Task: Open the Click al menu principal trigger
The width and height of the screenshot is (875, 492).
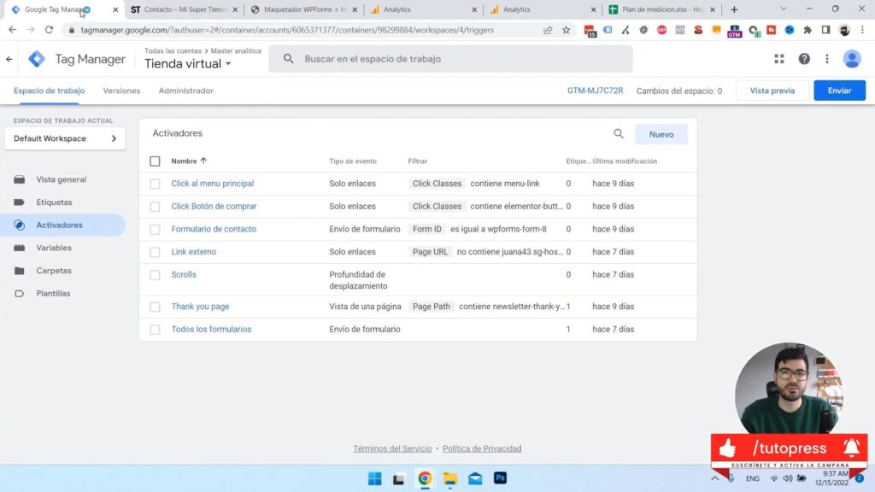Action: pos(212,184)
